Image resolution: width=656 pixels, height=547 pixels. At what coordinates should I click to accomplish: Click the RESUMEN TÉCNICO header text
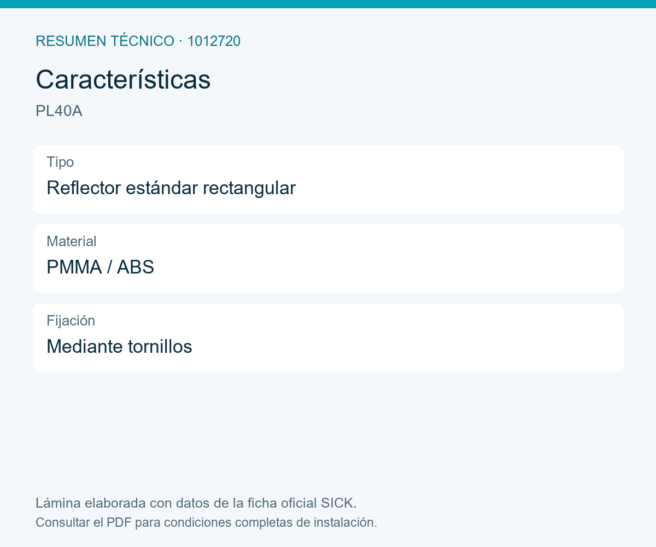[105, 41]
